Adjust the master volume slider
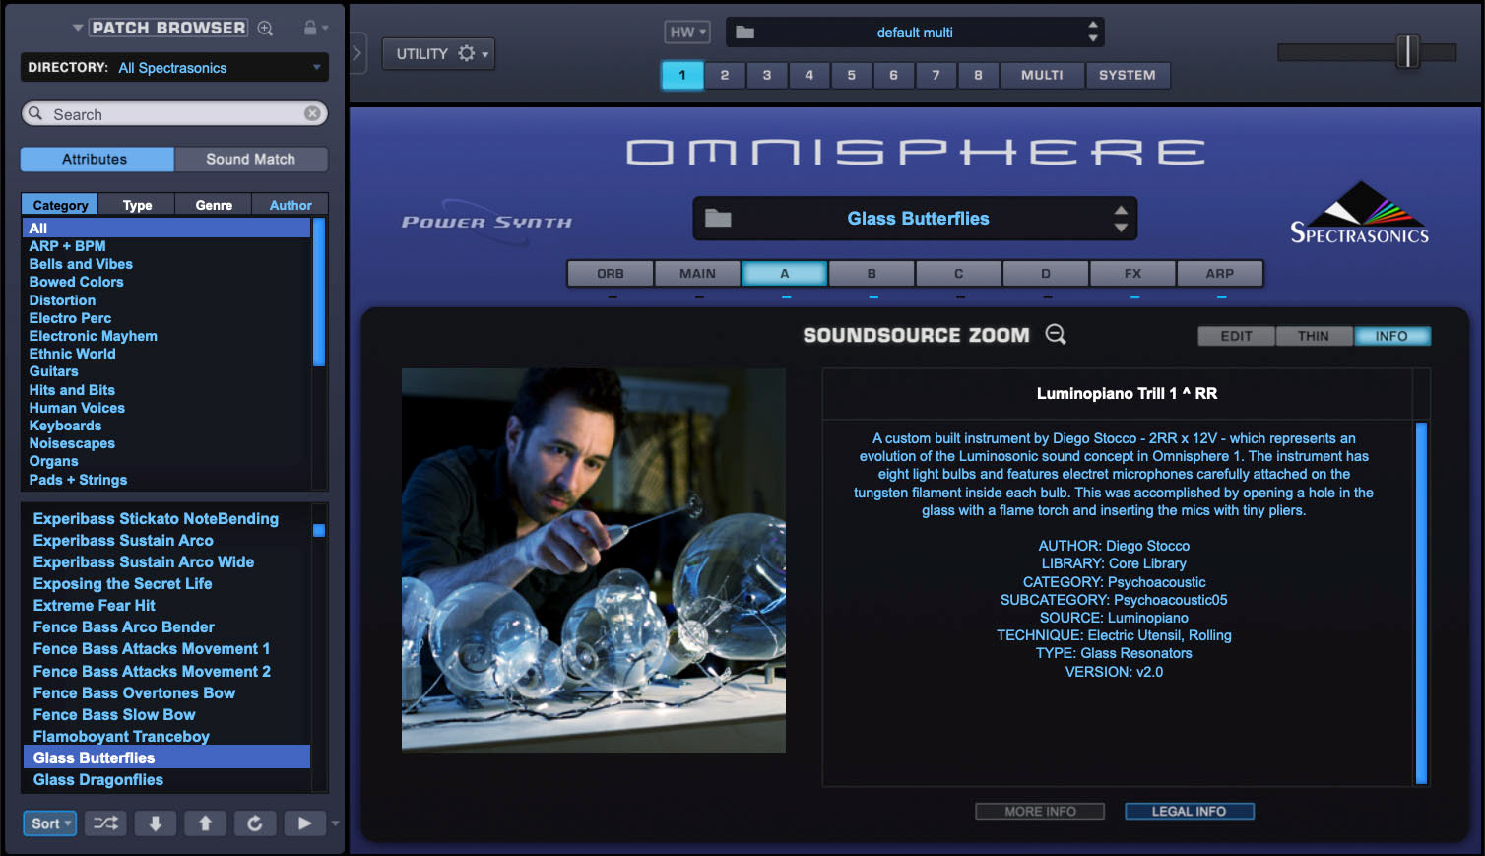Image resolution: width=1485 pixels, height=856 pixels. pyautogui.click(x=1408, y=51)
